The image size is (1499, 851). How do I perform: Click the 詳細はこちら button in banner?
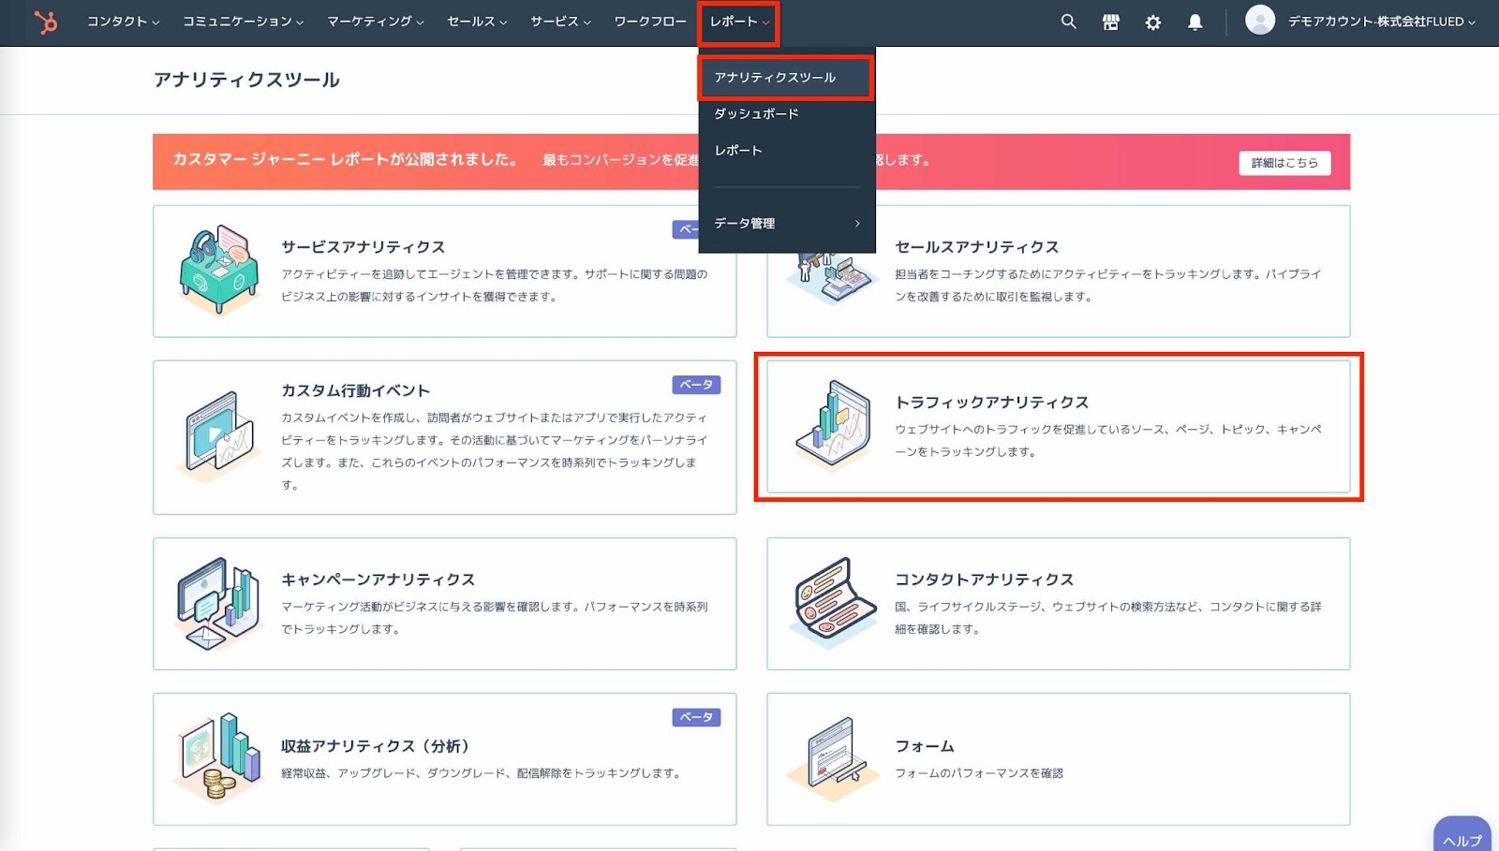tap(1284, 163)
